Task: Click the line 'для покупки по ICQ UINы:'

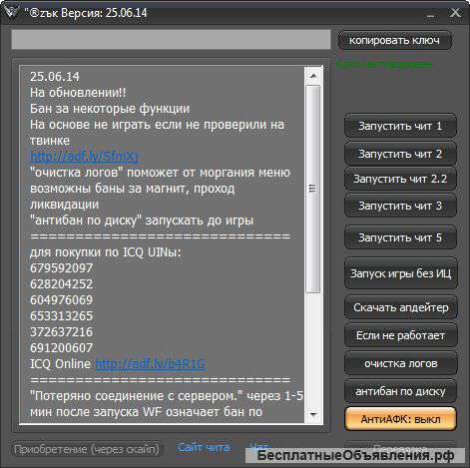Action: pyautogui.click(x=106, y=252)
